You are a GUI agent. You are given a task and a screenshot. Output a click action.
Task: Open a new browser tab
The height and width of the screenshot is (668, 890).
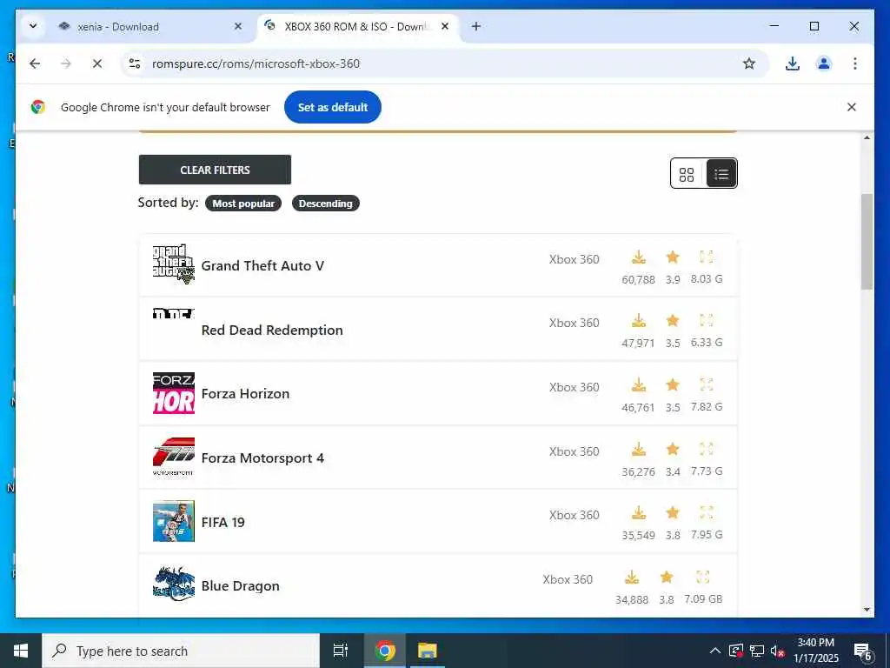coord(476,26)
